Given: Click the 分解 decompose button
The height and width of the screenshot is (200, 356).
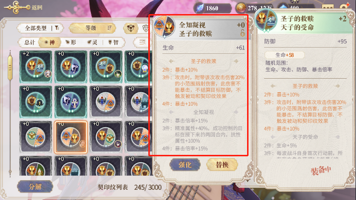Looking at the screenshot, I should [35, 186].
